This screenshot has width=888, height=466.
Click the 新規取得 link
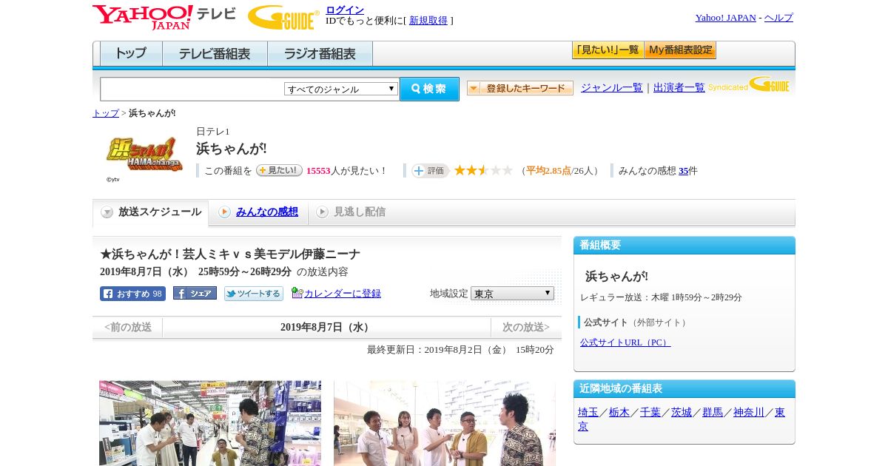pyautogui.click(x=428, y=21)
